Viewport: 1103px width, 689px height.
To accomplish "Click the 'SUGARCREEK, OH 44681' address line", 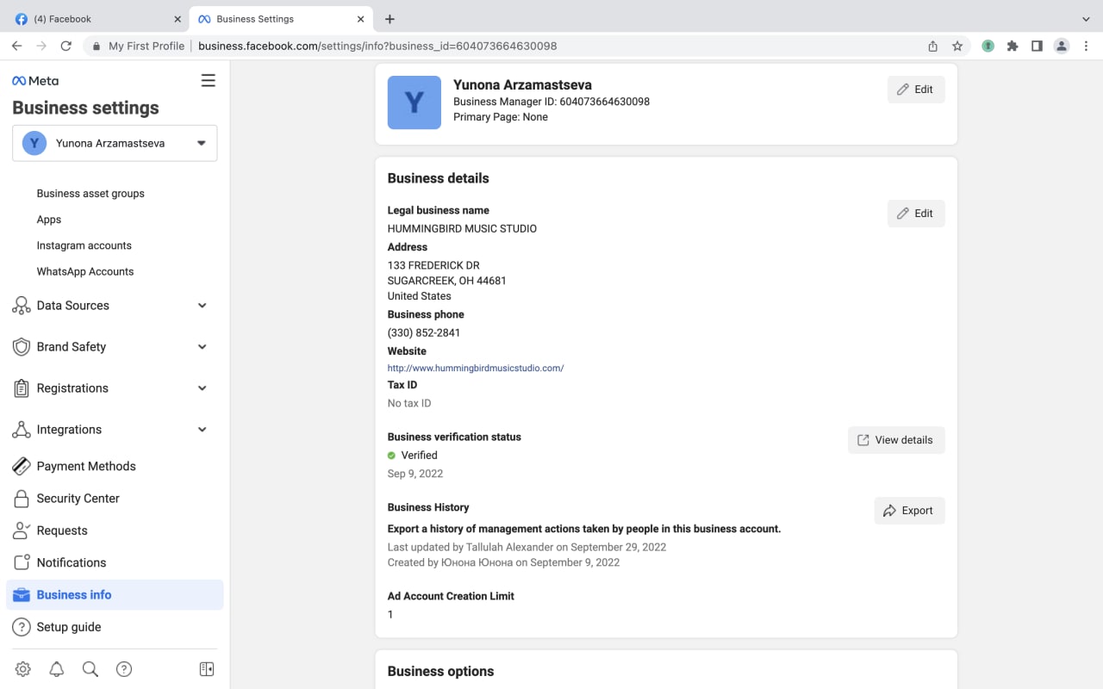I will 447,281.
